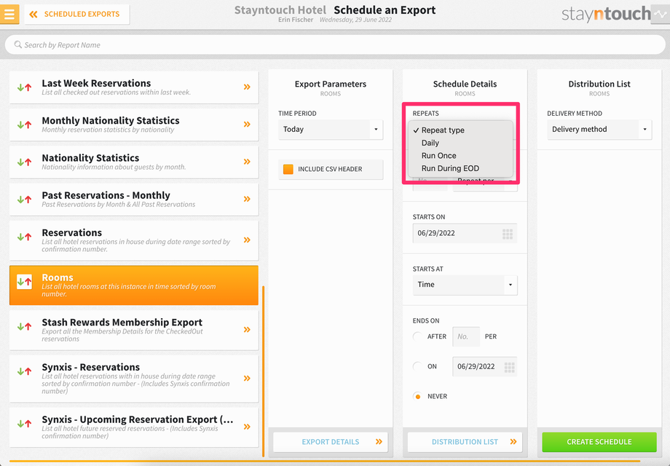This screenshot has width=670, height=466.
Task: Select the Monthly Nationality Statistics export
Action: [134, 125]
